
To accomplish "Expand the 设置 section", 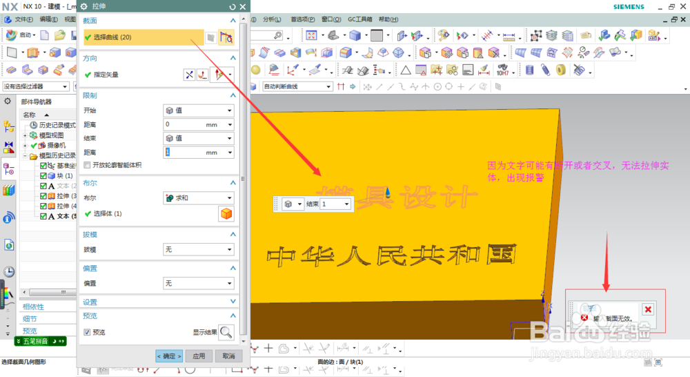I will pyautogui.click(x=233, y=302).
